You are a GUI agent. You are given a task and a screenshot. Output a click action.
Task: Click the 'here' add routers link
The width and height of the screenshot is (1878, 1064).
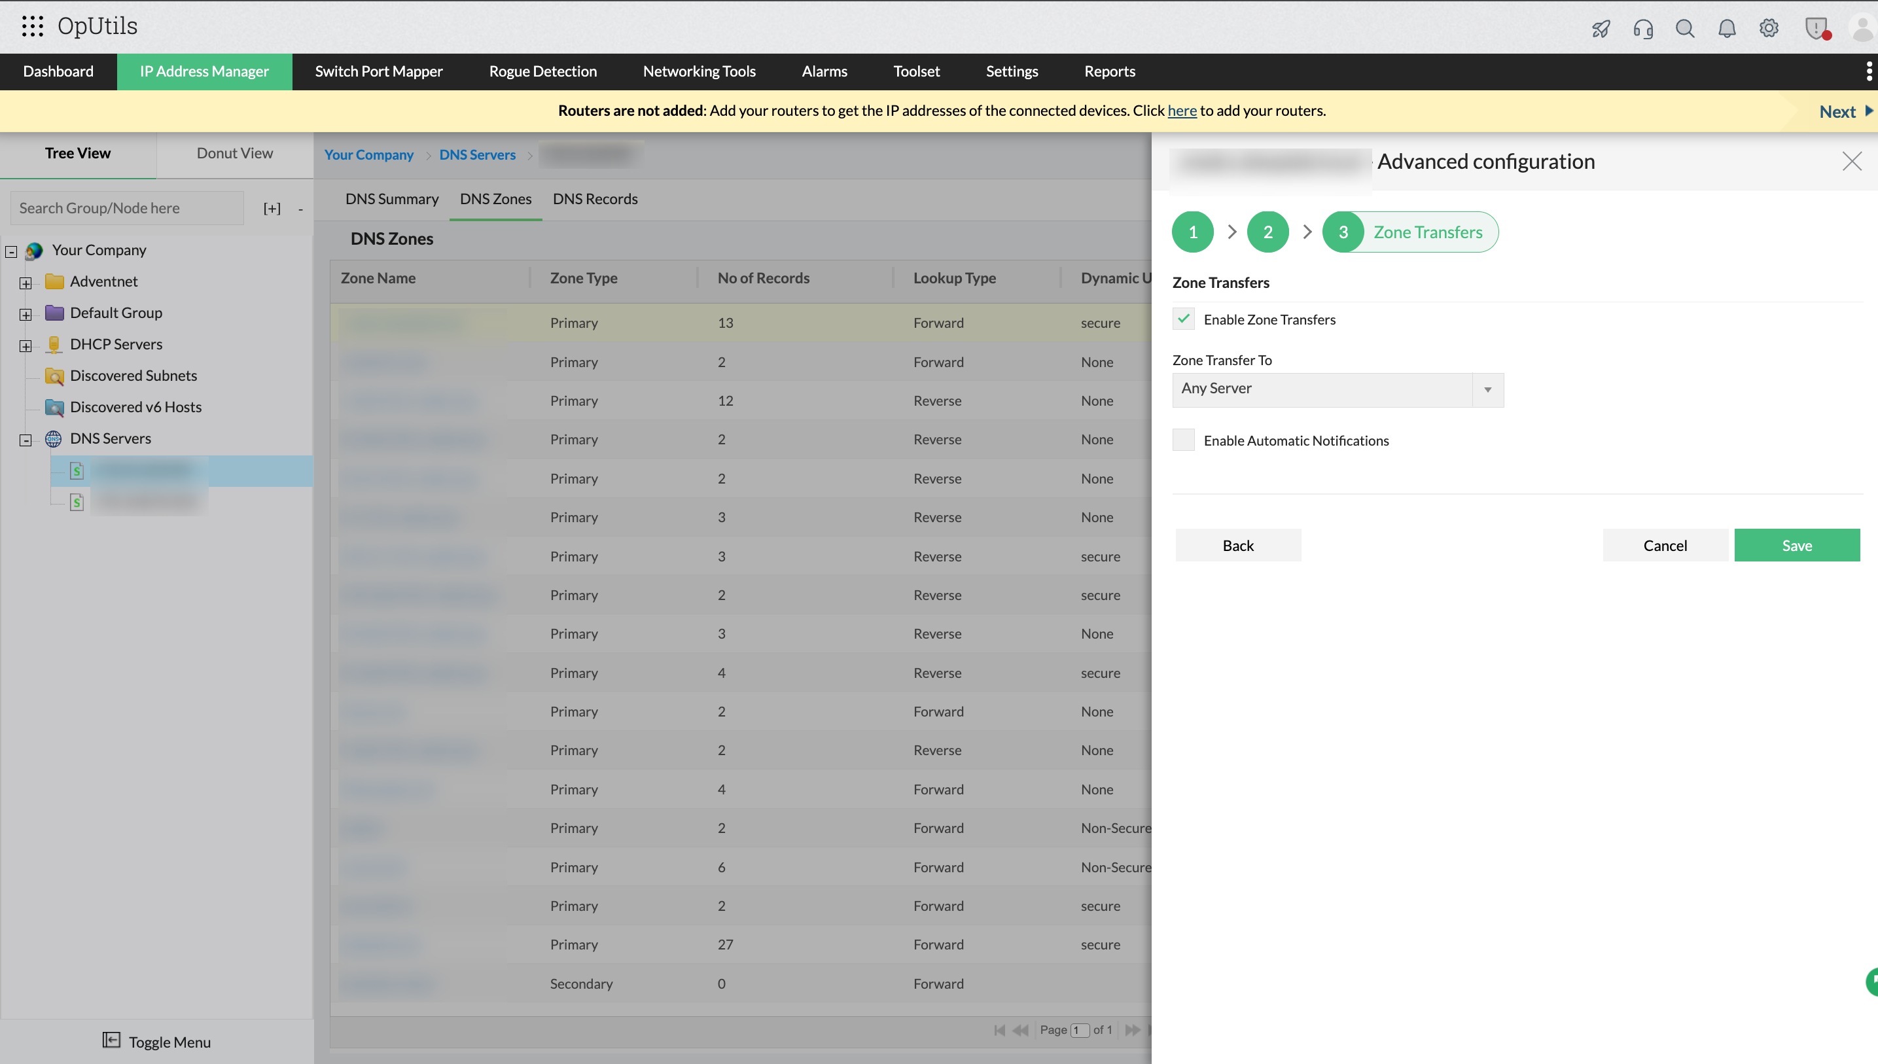pyautogui.click(x=1182, y=111)
